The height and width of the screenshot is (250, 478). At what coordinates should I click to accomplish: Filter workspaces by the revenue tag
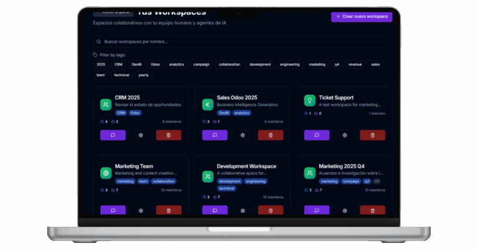(x=355, y=65)
